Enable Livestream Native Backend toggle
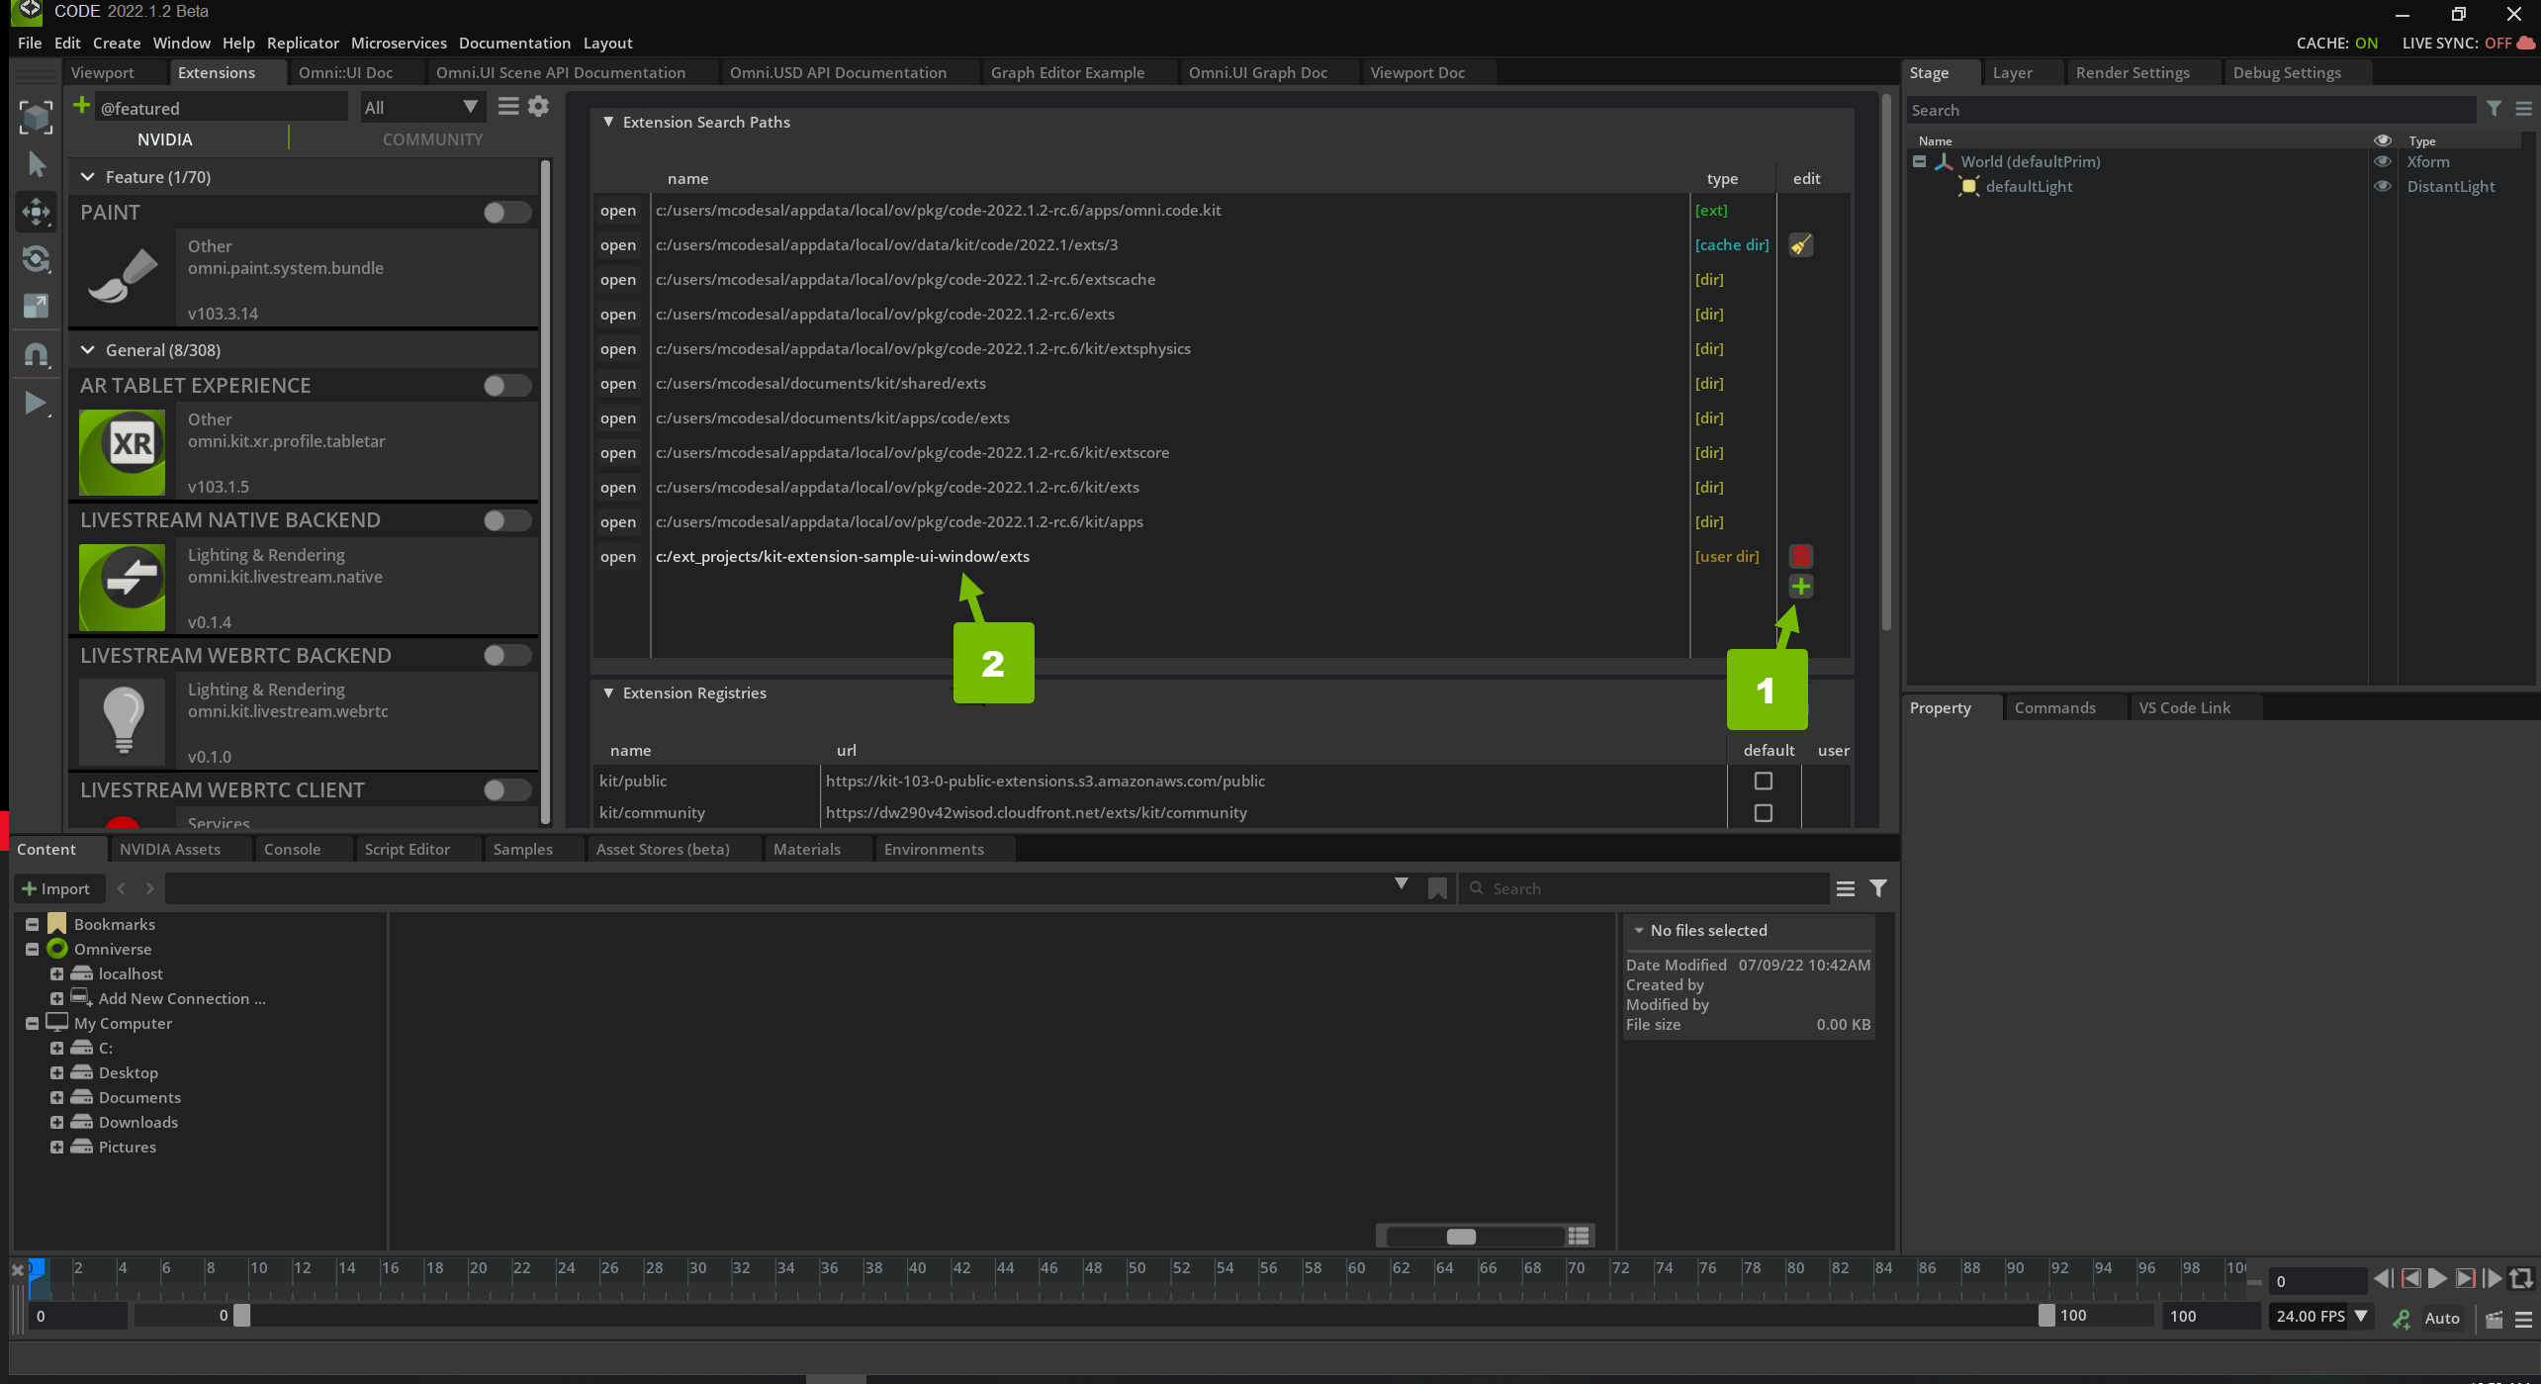 (x=507, y=520)
